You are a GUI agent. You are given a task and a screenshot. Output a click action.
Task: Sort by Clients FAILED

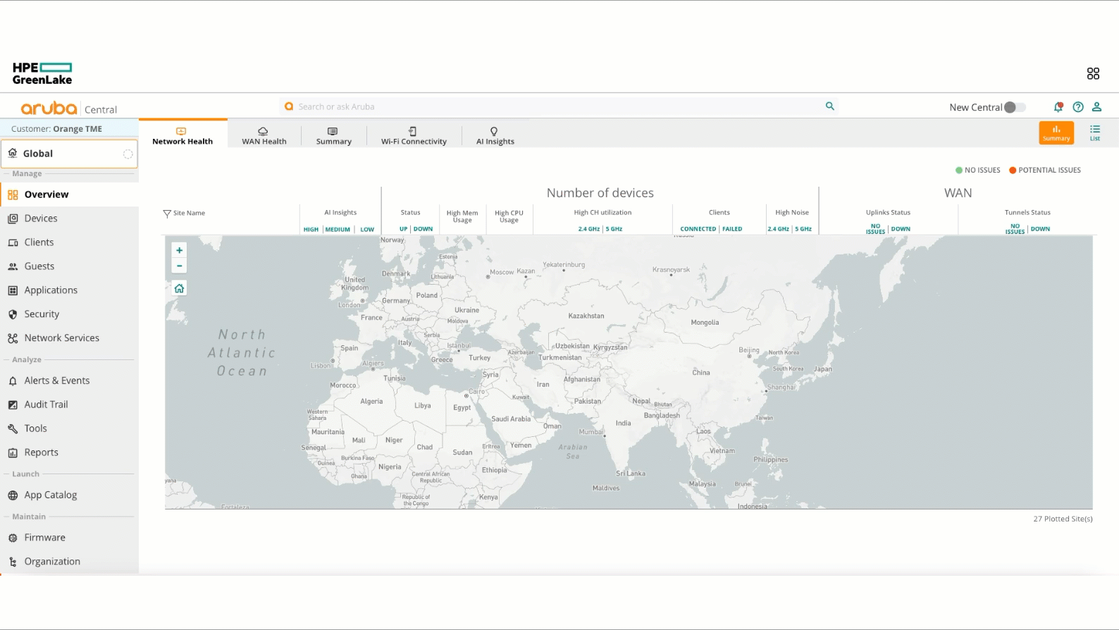732,229
